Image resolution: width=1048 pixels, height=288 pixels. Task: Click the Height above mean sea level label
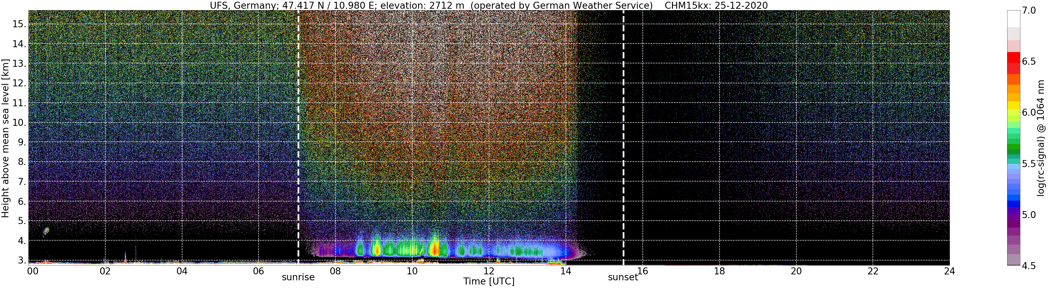(x=5, y=138)
